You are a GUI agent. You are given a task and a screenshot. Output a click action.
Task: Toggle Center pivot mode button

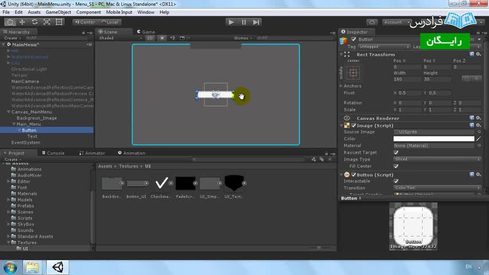[x=85, y=22]
